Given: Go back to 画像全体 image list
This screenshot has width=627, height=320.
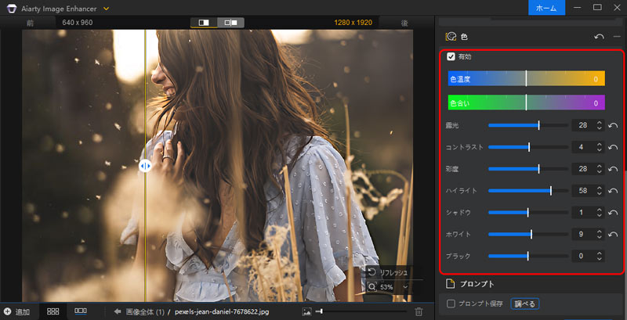Looking at the screenshot, I should pos(140,311).
